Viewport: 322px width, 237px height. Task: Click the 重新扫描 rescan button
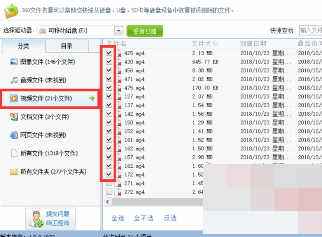point(145,31)
